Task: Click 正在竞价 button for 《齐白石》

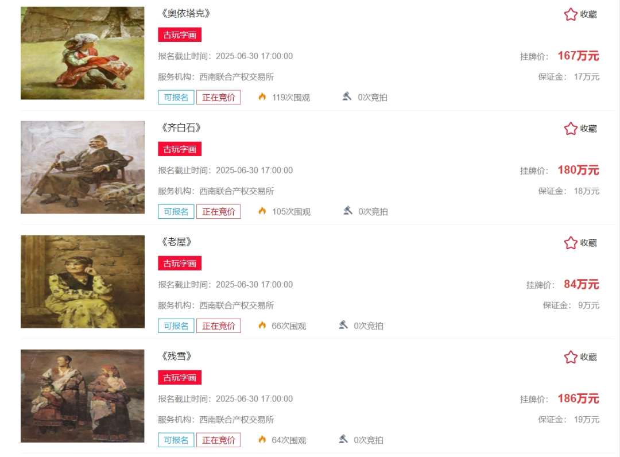Action: pyautogui.click(x=219, y=211)
